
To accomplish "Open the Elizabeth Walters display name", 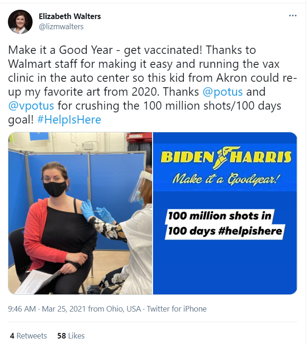I will pyautogui.click(x=70, y=16).
